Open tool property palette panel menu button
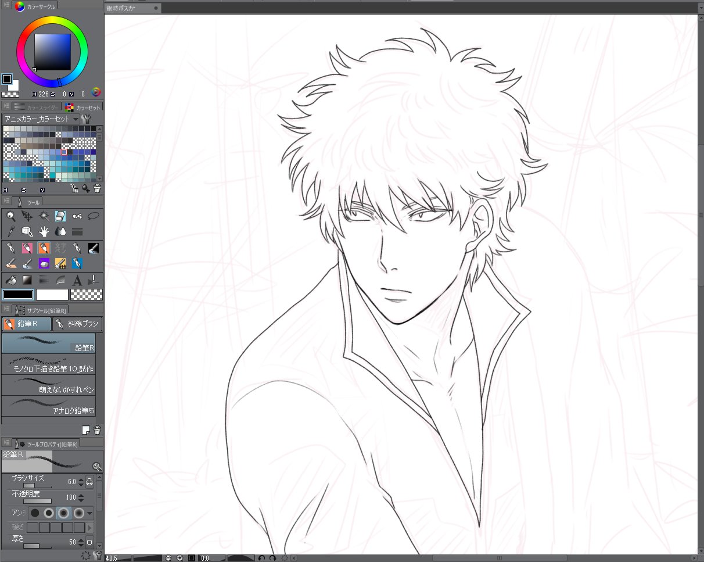 pyautogui.click(x=6, y=443)
